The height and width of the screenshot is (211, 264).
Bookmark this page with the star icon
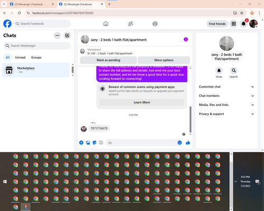242,13
